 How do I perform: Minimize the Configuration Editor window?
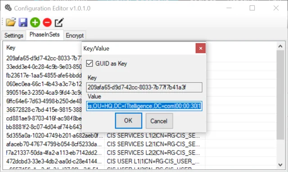(x=229, y=8)
